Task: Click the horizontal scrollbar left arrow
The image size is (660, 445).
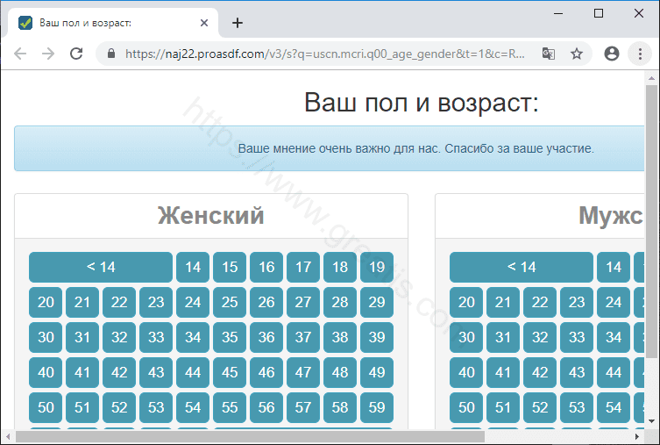Action: tap(8, 436)
